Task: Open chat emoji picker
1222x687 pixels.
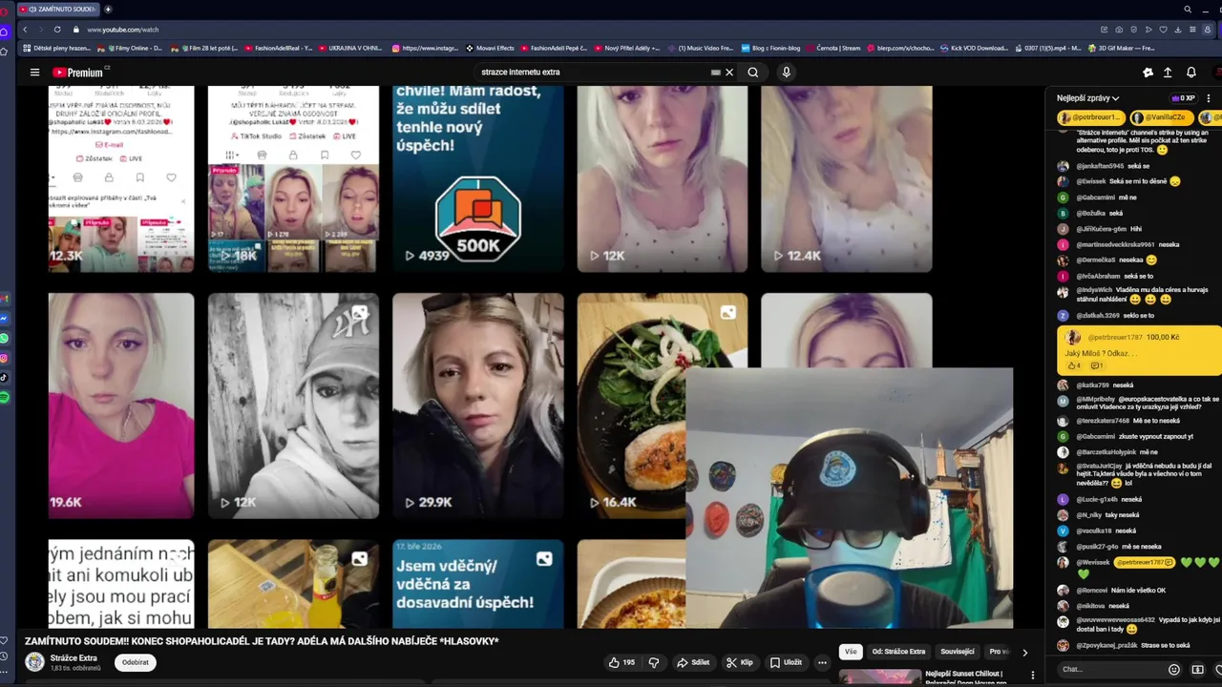Action: tap(1173, 670)
